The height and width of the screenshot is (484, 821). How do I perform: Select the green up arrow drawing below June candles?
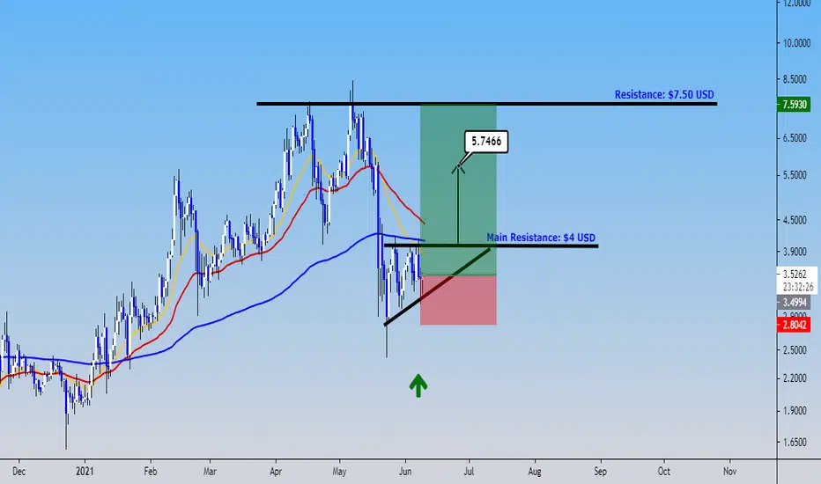pos(418,385)
